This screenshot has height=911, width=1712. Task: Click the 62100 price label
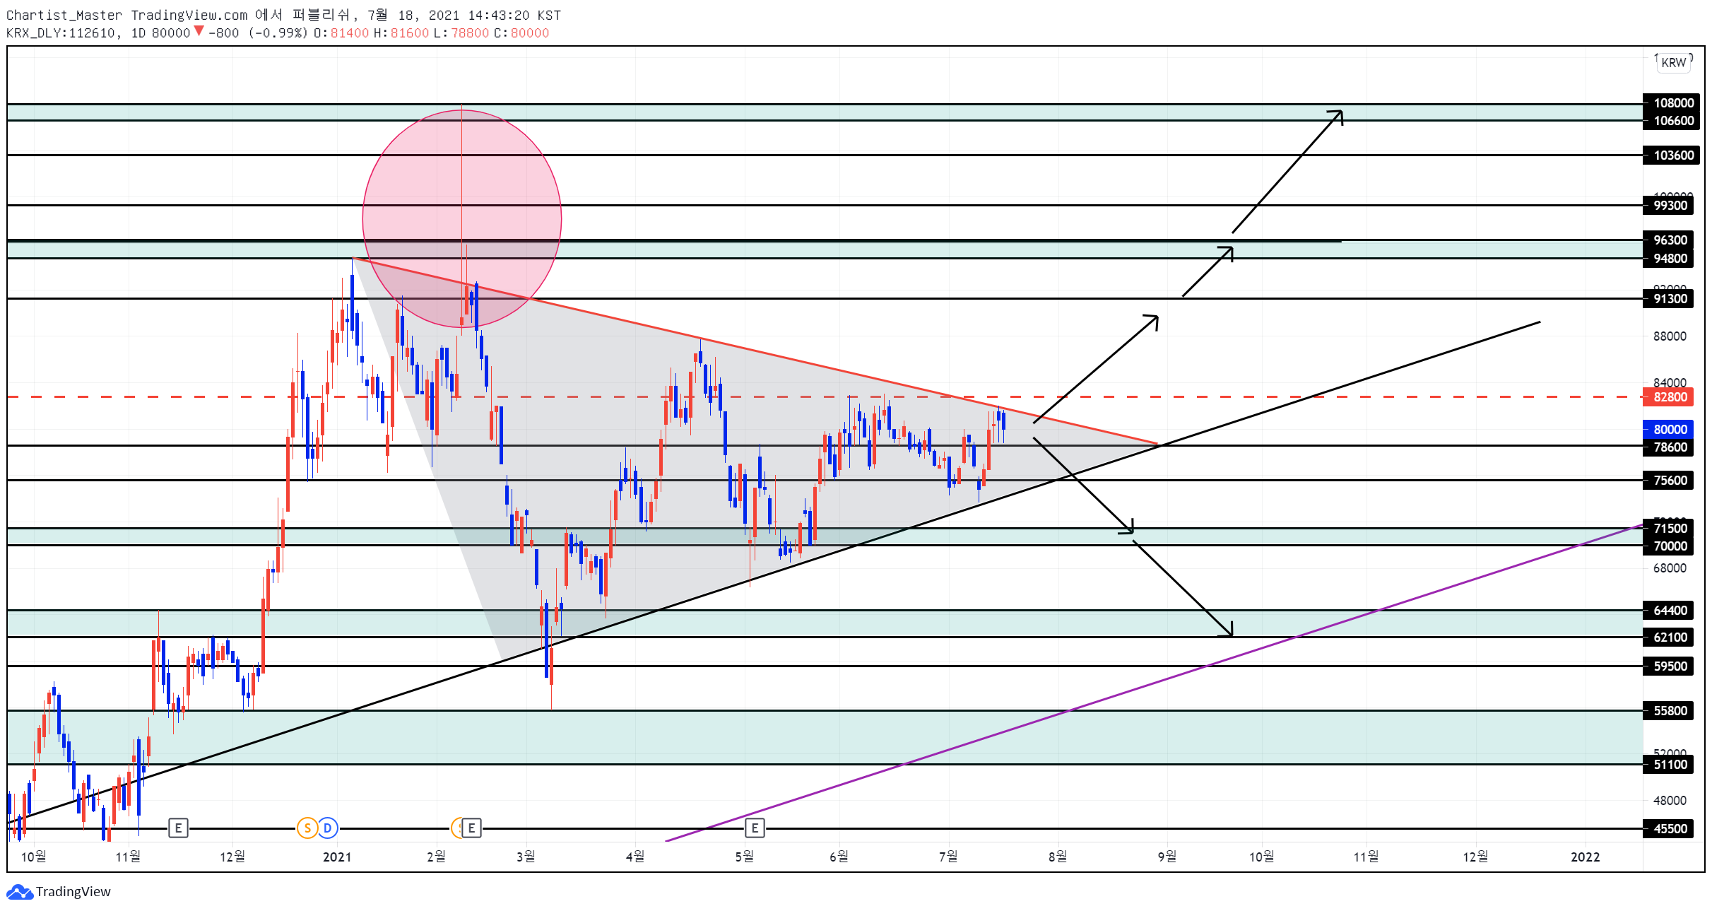pos(1668,637)
